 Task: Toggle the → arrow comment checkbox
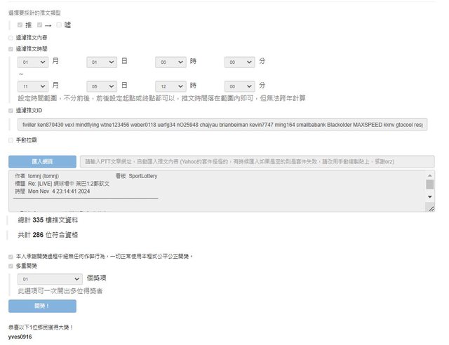[x=40, y=25]
